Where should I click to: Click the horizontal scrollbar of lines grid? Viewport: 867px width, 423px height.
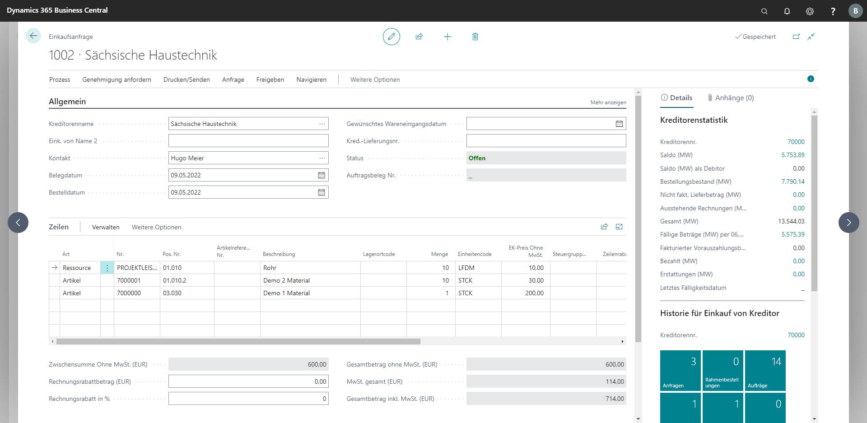coord(238,342)
